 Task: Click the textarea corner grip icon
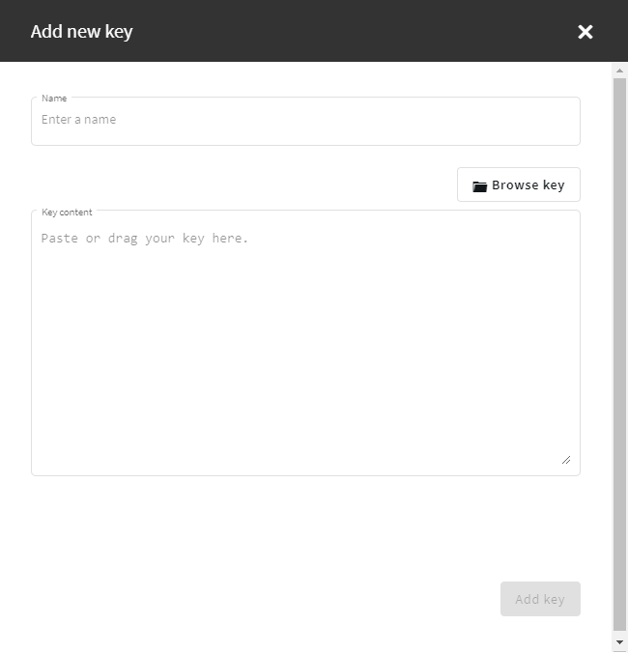[x=566, y=460]
